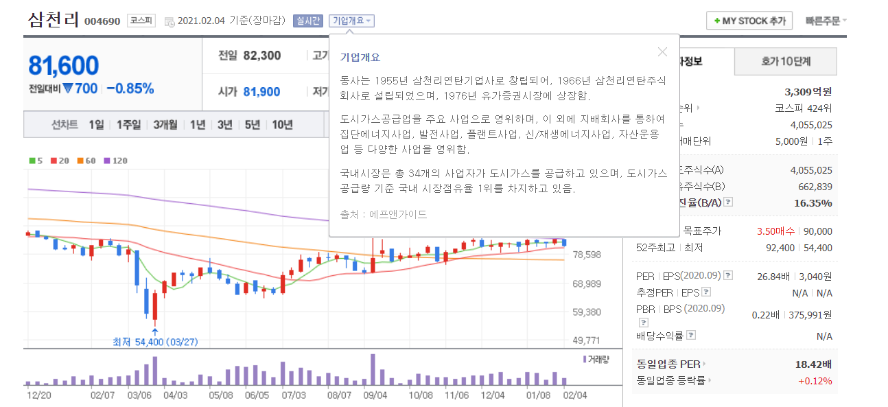Click the 3.50매수 investment opinion value
888x407 pixels.
(x=775, y=231)
